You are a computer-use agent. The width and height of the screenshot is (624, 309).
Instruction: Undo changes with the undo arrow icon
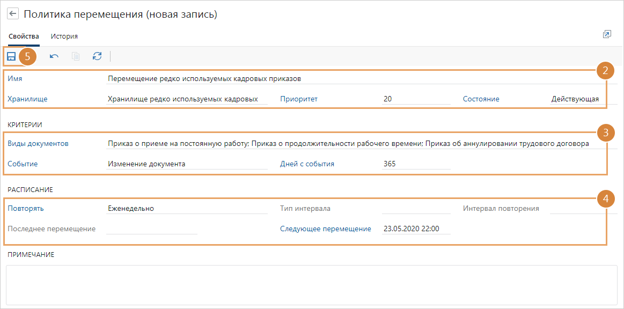(x=54, y=56)
